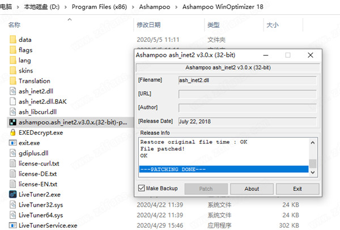Click the LiveTuner2.exe application icon
340x230 pixels.
tap(13, 194)
